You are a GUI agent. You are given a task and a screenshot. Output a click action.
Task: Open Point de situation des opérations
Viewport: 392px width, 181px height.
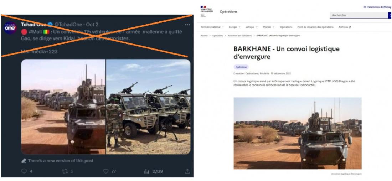tap(315, 27)
